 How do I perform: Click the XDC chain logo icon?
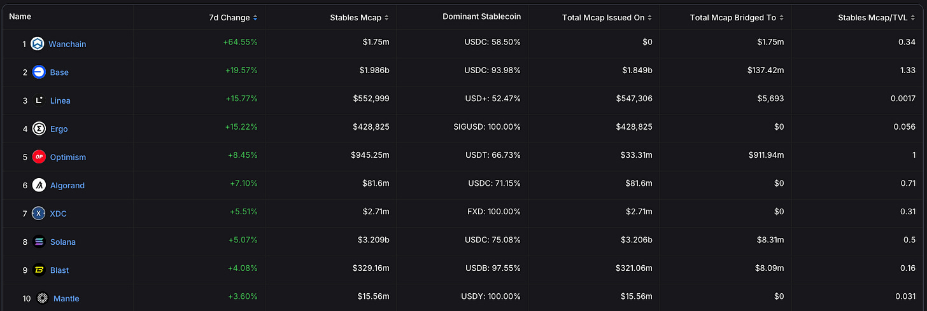tap(39, 214)
